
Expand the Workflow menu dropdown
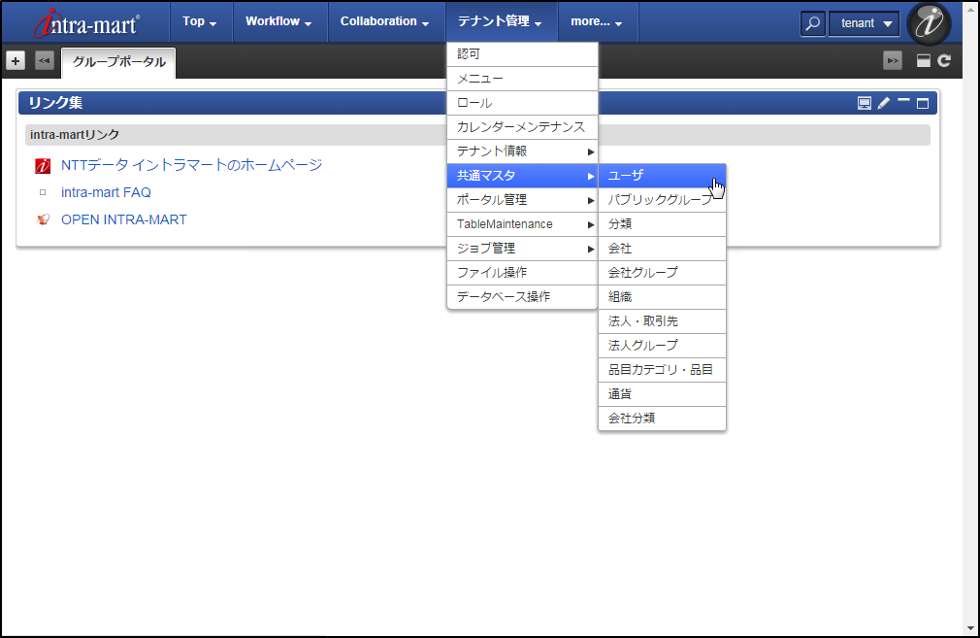click(x=278, y=21)
